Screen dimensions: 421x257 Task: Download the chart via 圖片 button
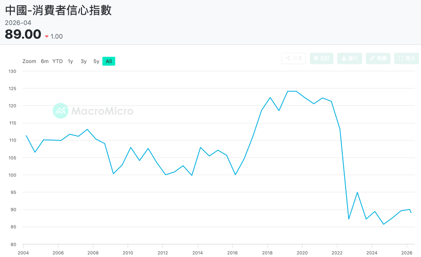[x=349, y=58]
